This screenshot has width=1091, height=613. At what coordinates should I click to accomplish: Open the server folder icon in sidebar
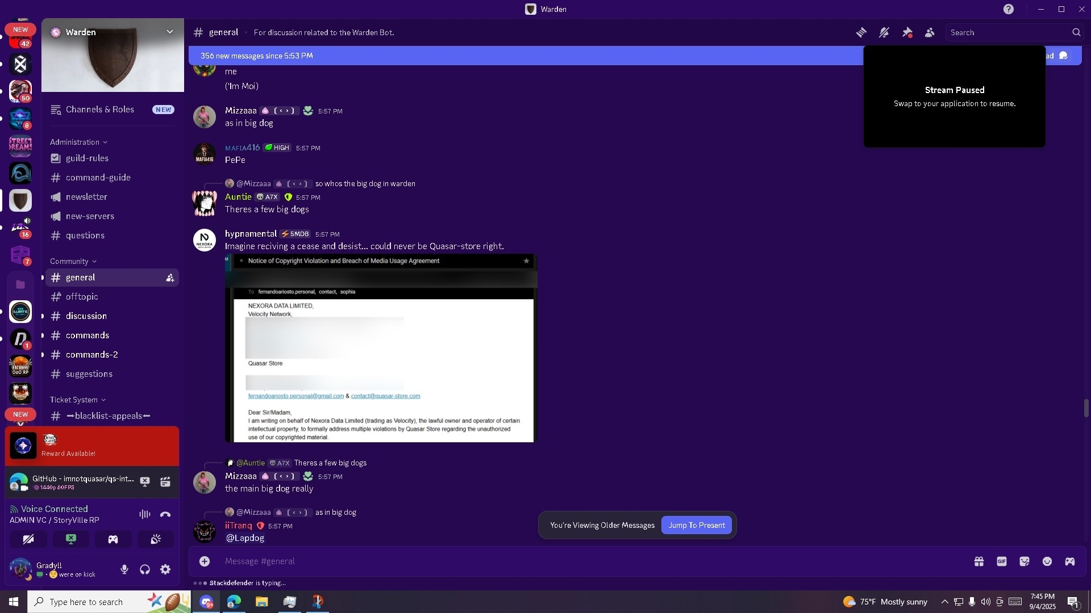(x=20, y=284)
